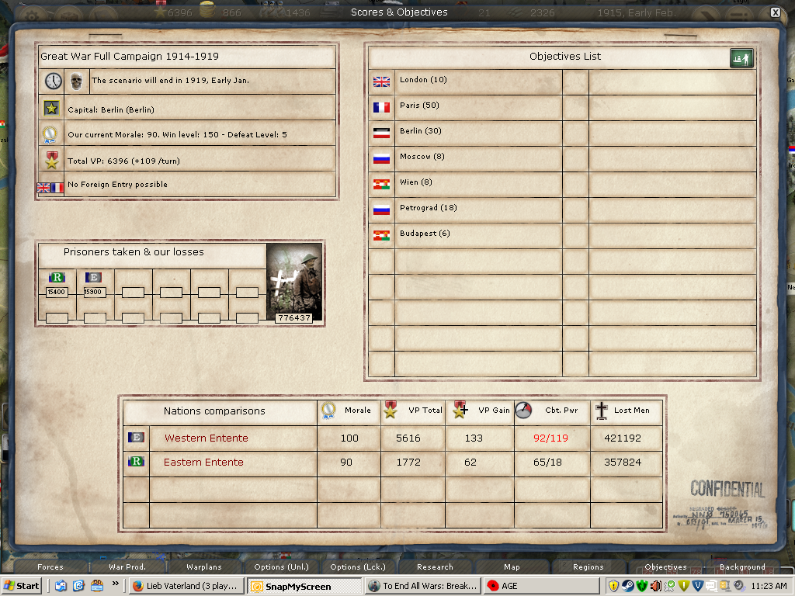
Task: Open the Forces tab
Action: [50, 567]
